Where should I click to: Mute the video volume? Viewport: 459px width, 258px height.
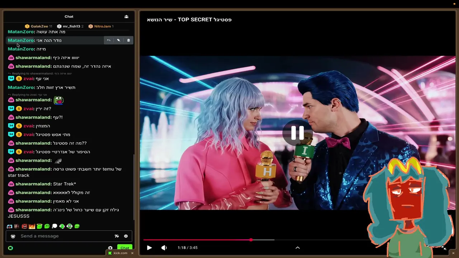coord(164,248)
